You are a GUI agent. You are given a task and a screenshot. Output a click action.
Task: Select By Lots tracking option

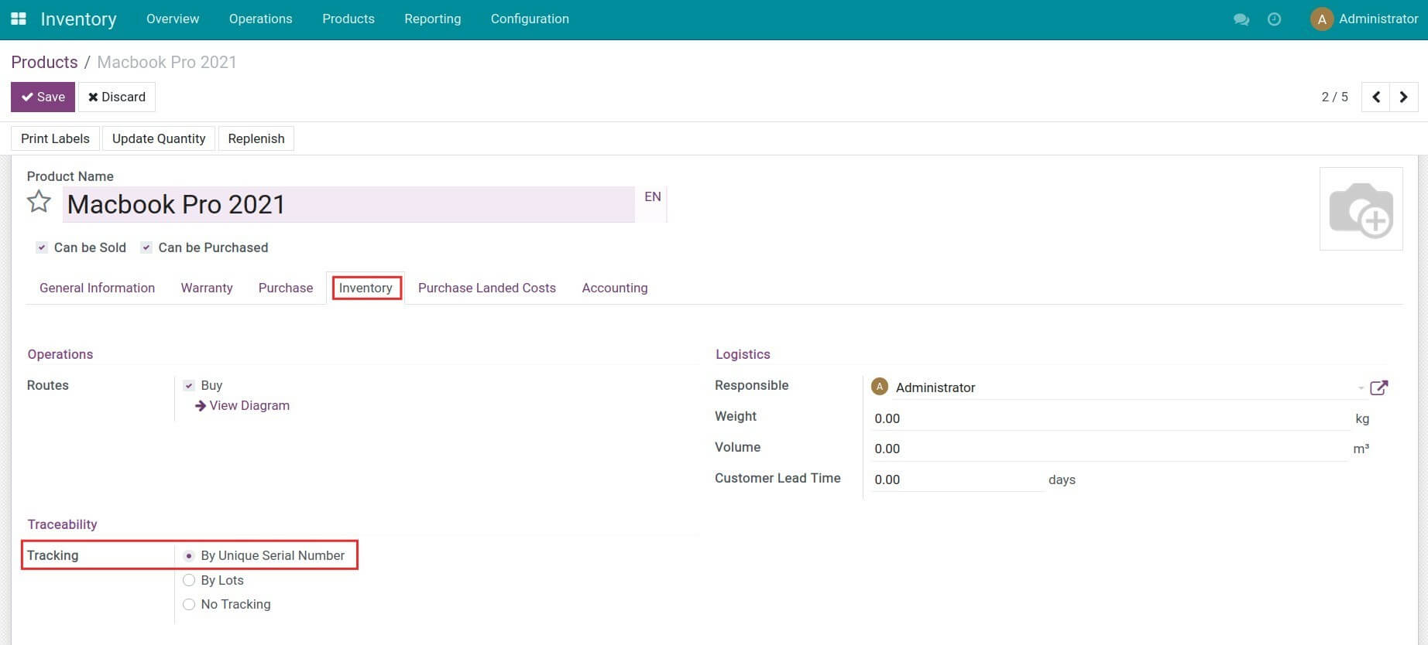click(x=189, y=580)
